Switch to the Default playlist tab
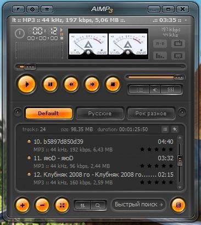Image resolution: width=201 pixels, height=225 pixels. [x=49, y=113]
